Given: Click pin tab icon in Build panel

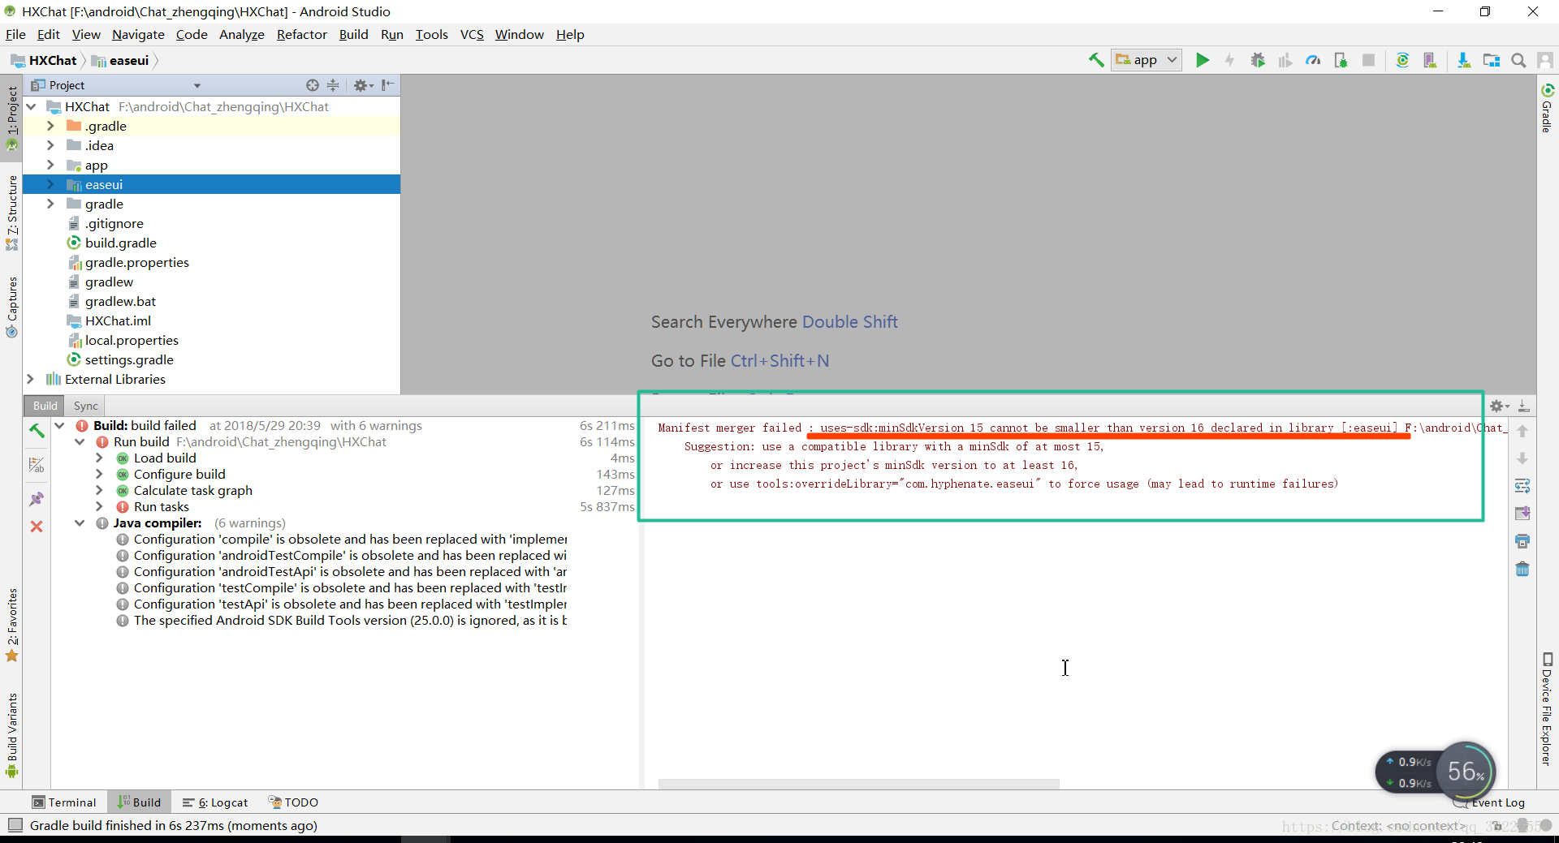Looking at the screenshot, I should [x=37, y=499].
